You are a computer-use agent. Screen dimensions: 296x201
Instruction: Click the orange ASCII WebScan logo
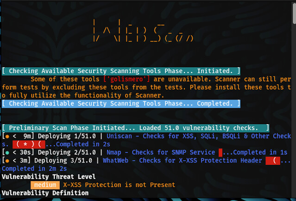pos(143,31)
